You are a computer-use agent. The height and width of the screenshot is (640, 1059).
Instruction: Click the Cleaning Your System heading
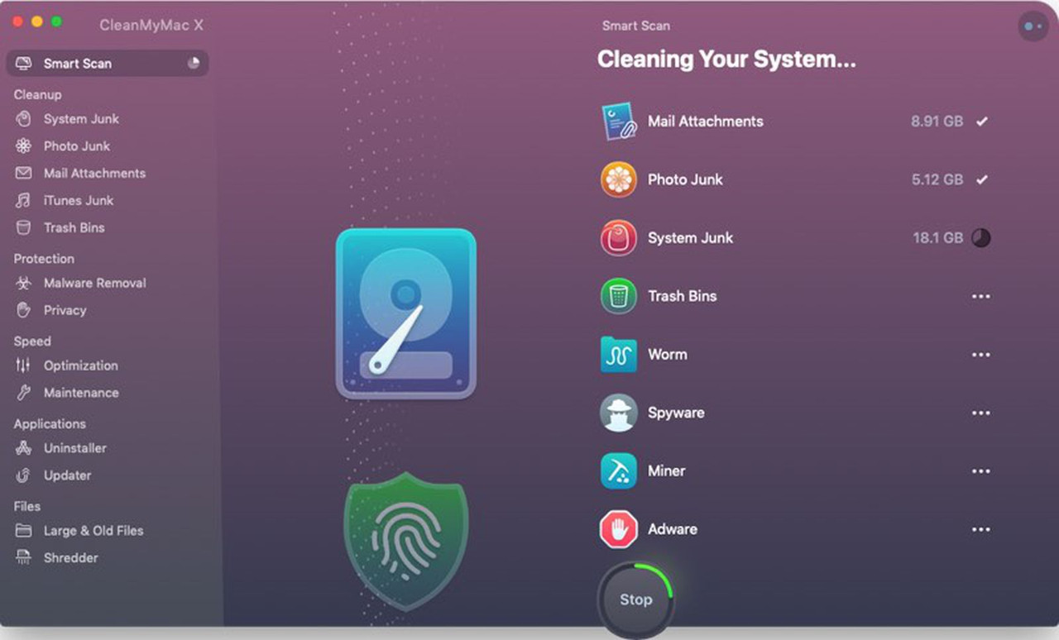pyautogui.click(x=726, y=60)
